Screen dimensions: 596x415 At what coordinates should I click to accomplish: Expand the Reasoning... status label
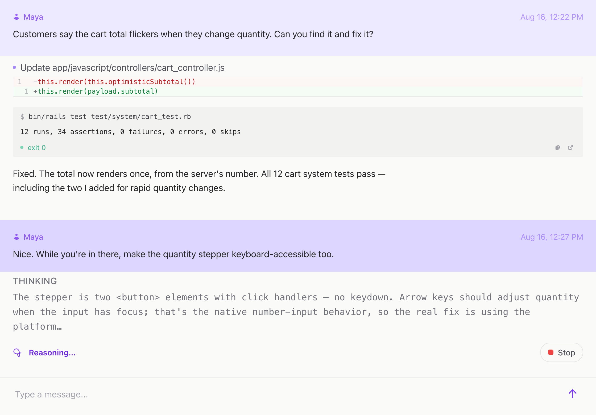point(52,353)
